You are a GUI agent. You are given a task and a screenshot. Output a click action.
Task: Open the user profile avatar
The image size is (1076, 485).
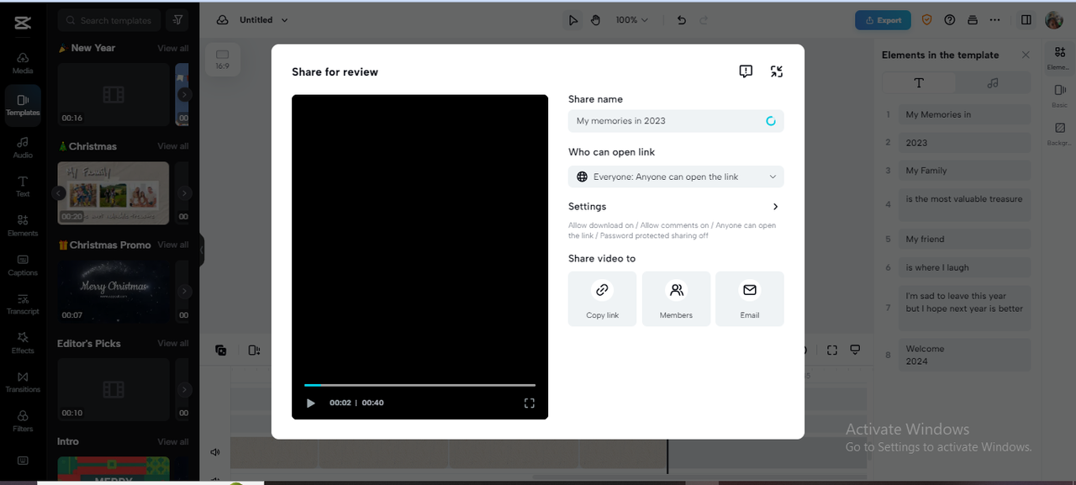[x=1054, y=20]
